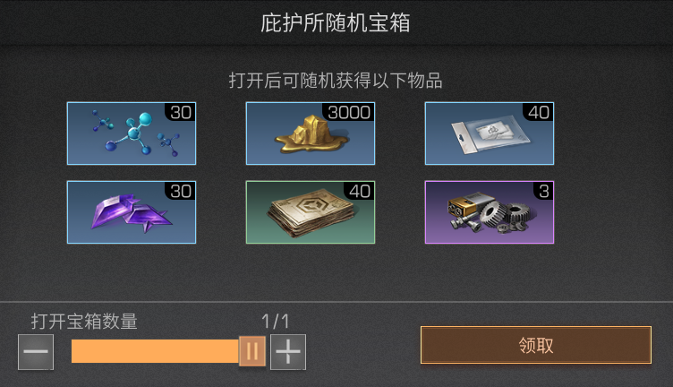Select the gears and battery parts item
The height and width of the screenshot is (387, 673).
click(x=490, y=212)
